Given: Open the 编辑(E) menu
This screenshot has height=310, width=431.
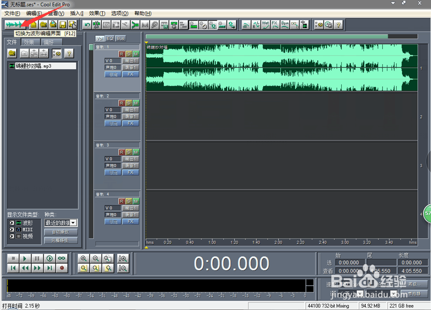Looking at the screenshot, I should click(34, 13).
